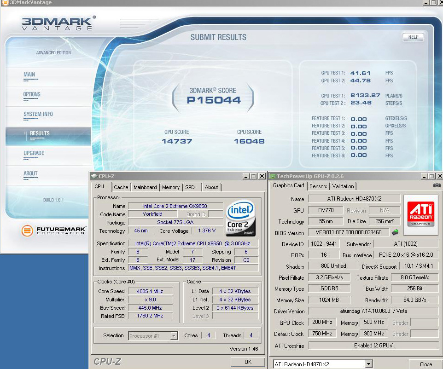Screen dimensions: 443x369
Task: Open the Options section in 3DMark Vantage
Action: (32, 94)
